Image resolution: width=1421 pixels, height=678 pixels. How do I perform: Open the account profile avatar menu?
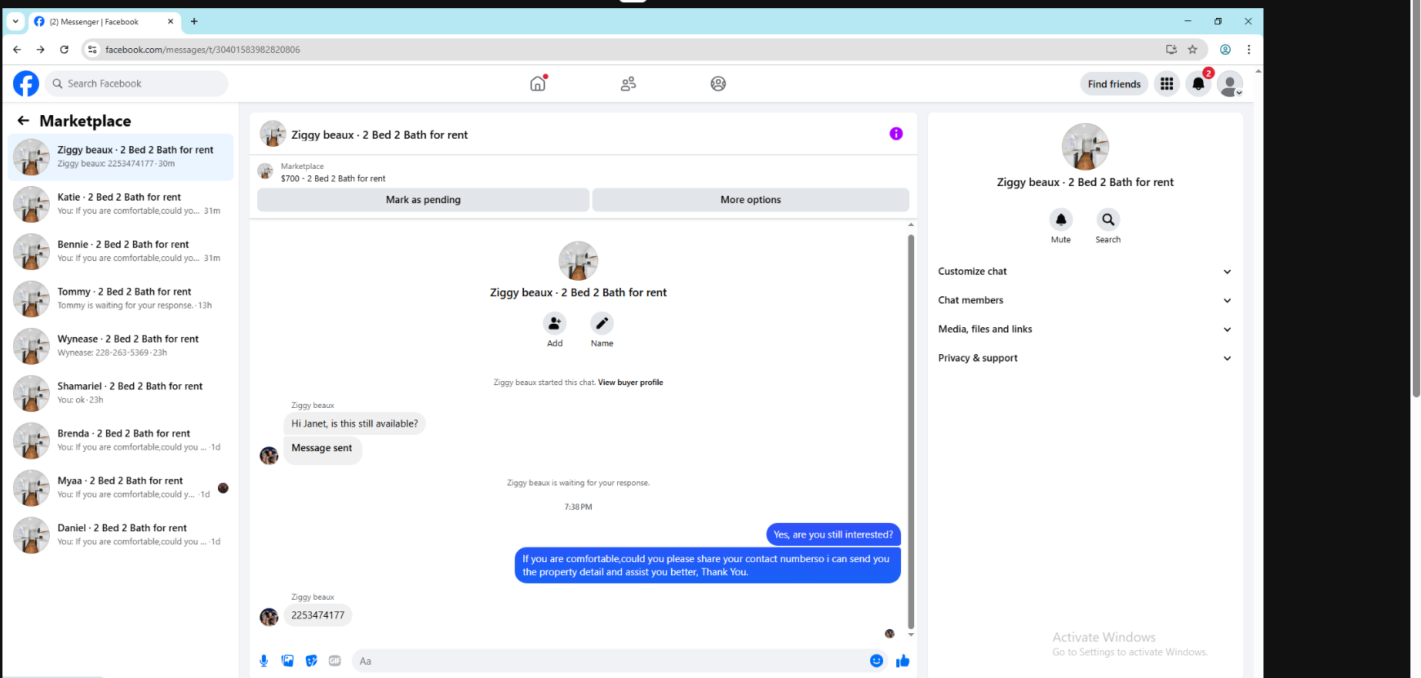pos(1230,83)
